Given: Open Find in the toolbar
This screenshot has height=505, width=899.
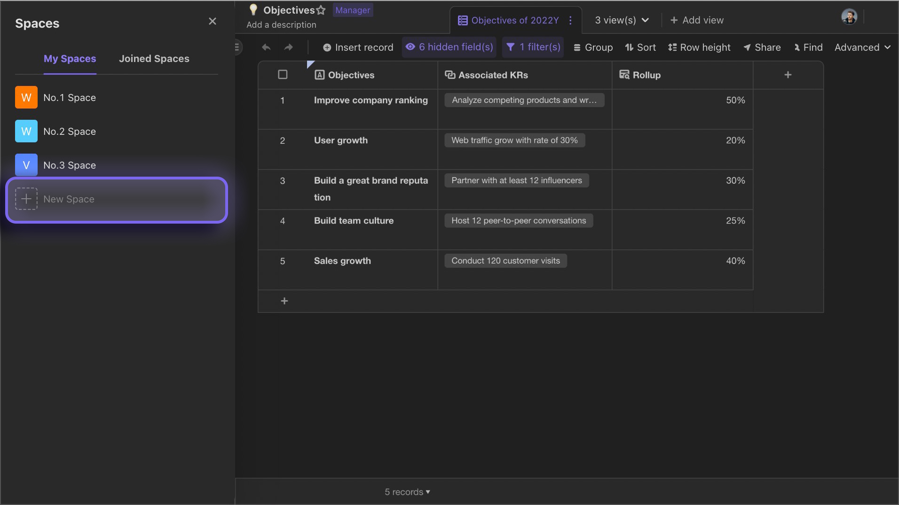Looking at the screenshot, I should tap(808, 47).
